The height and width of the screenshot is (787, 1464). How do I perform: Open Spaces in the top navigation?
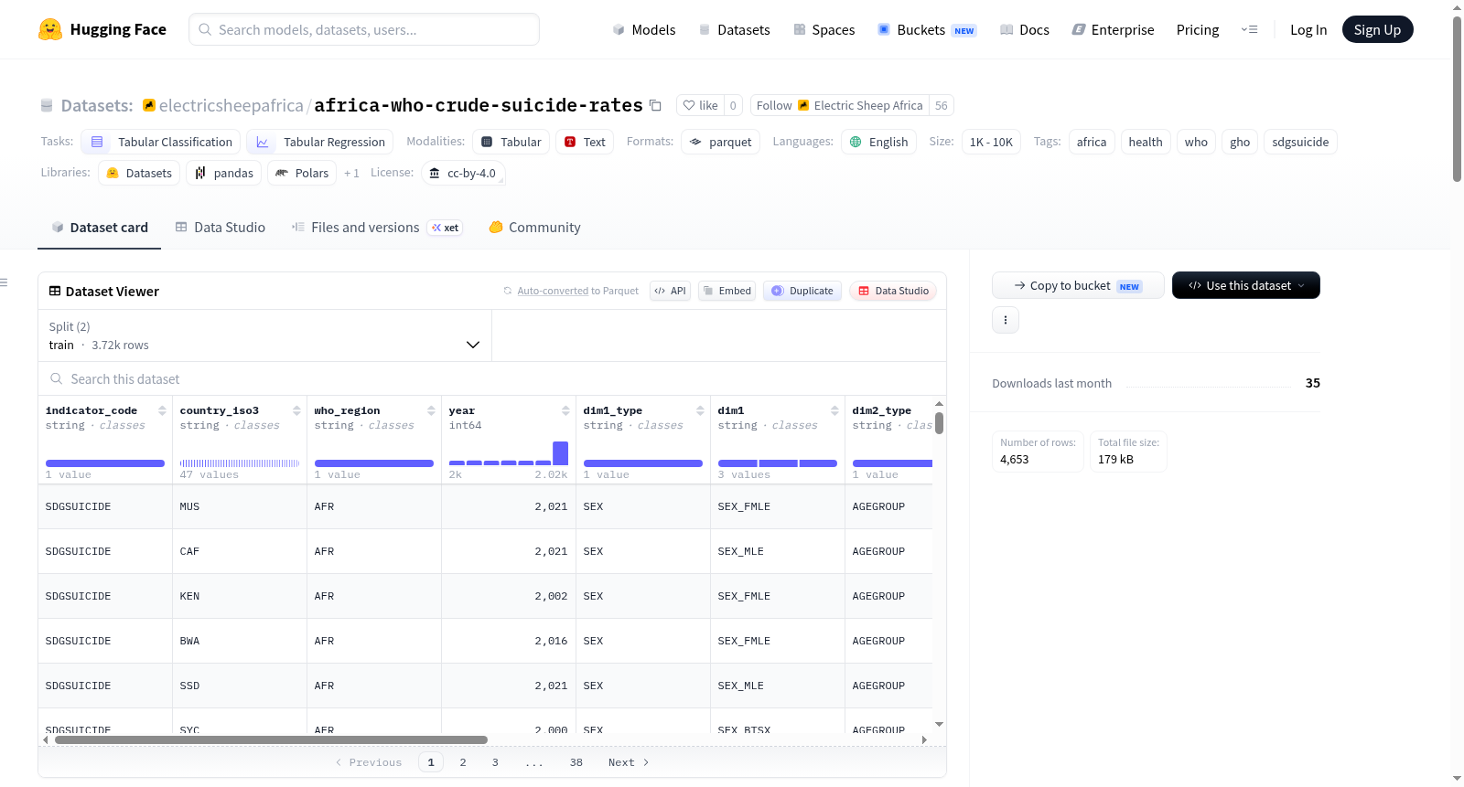coord(824,29)
